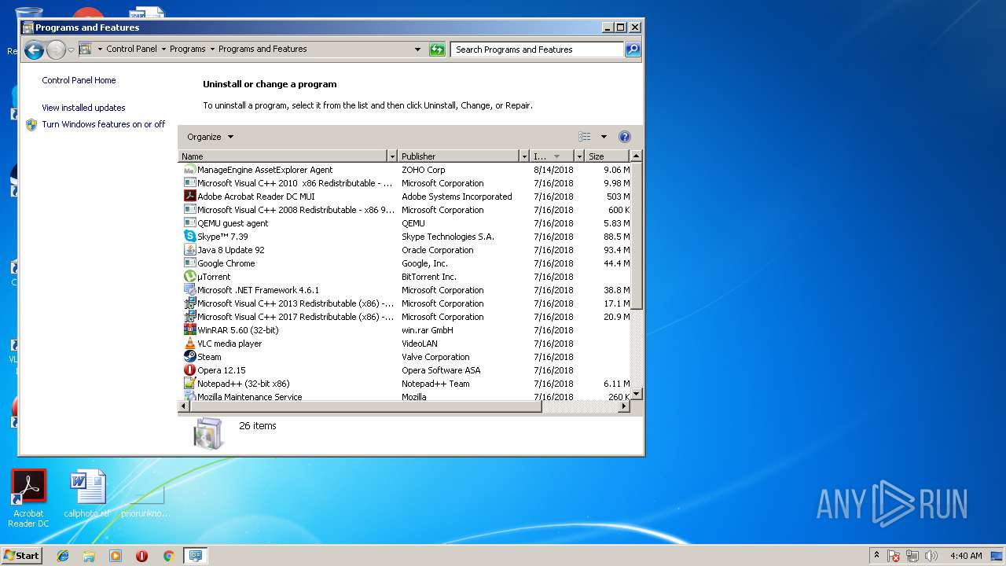
Task: Click the blue Help question mark icon
Action: point(625,137)
